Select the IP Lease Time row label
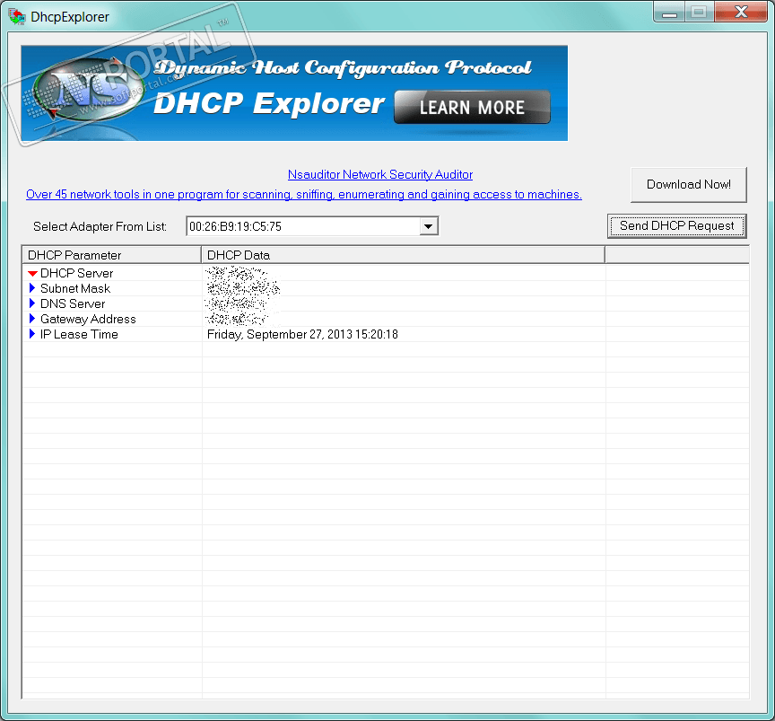 tap(79, 335)
